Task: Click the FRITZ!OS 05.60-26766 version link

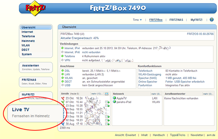Action: 200,34
